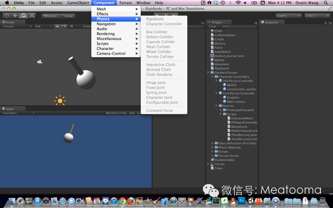The height and width of the screenshot is (208, 333).
Task: Select the Scale tool in Unity toolbar
Action: tap(32, 16)
